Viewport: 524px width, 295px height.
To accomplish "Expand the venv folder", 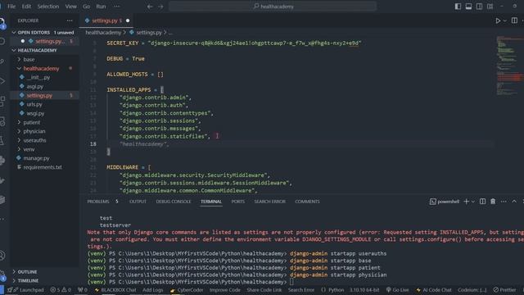I will (29, 149).
